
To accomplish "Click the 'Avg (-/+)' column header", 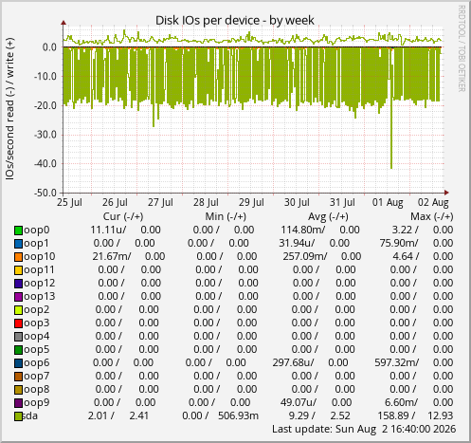I will click(x=328, y=216).
